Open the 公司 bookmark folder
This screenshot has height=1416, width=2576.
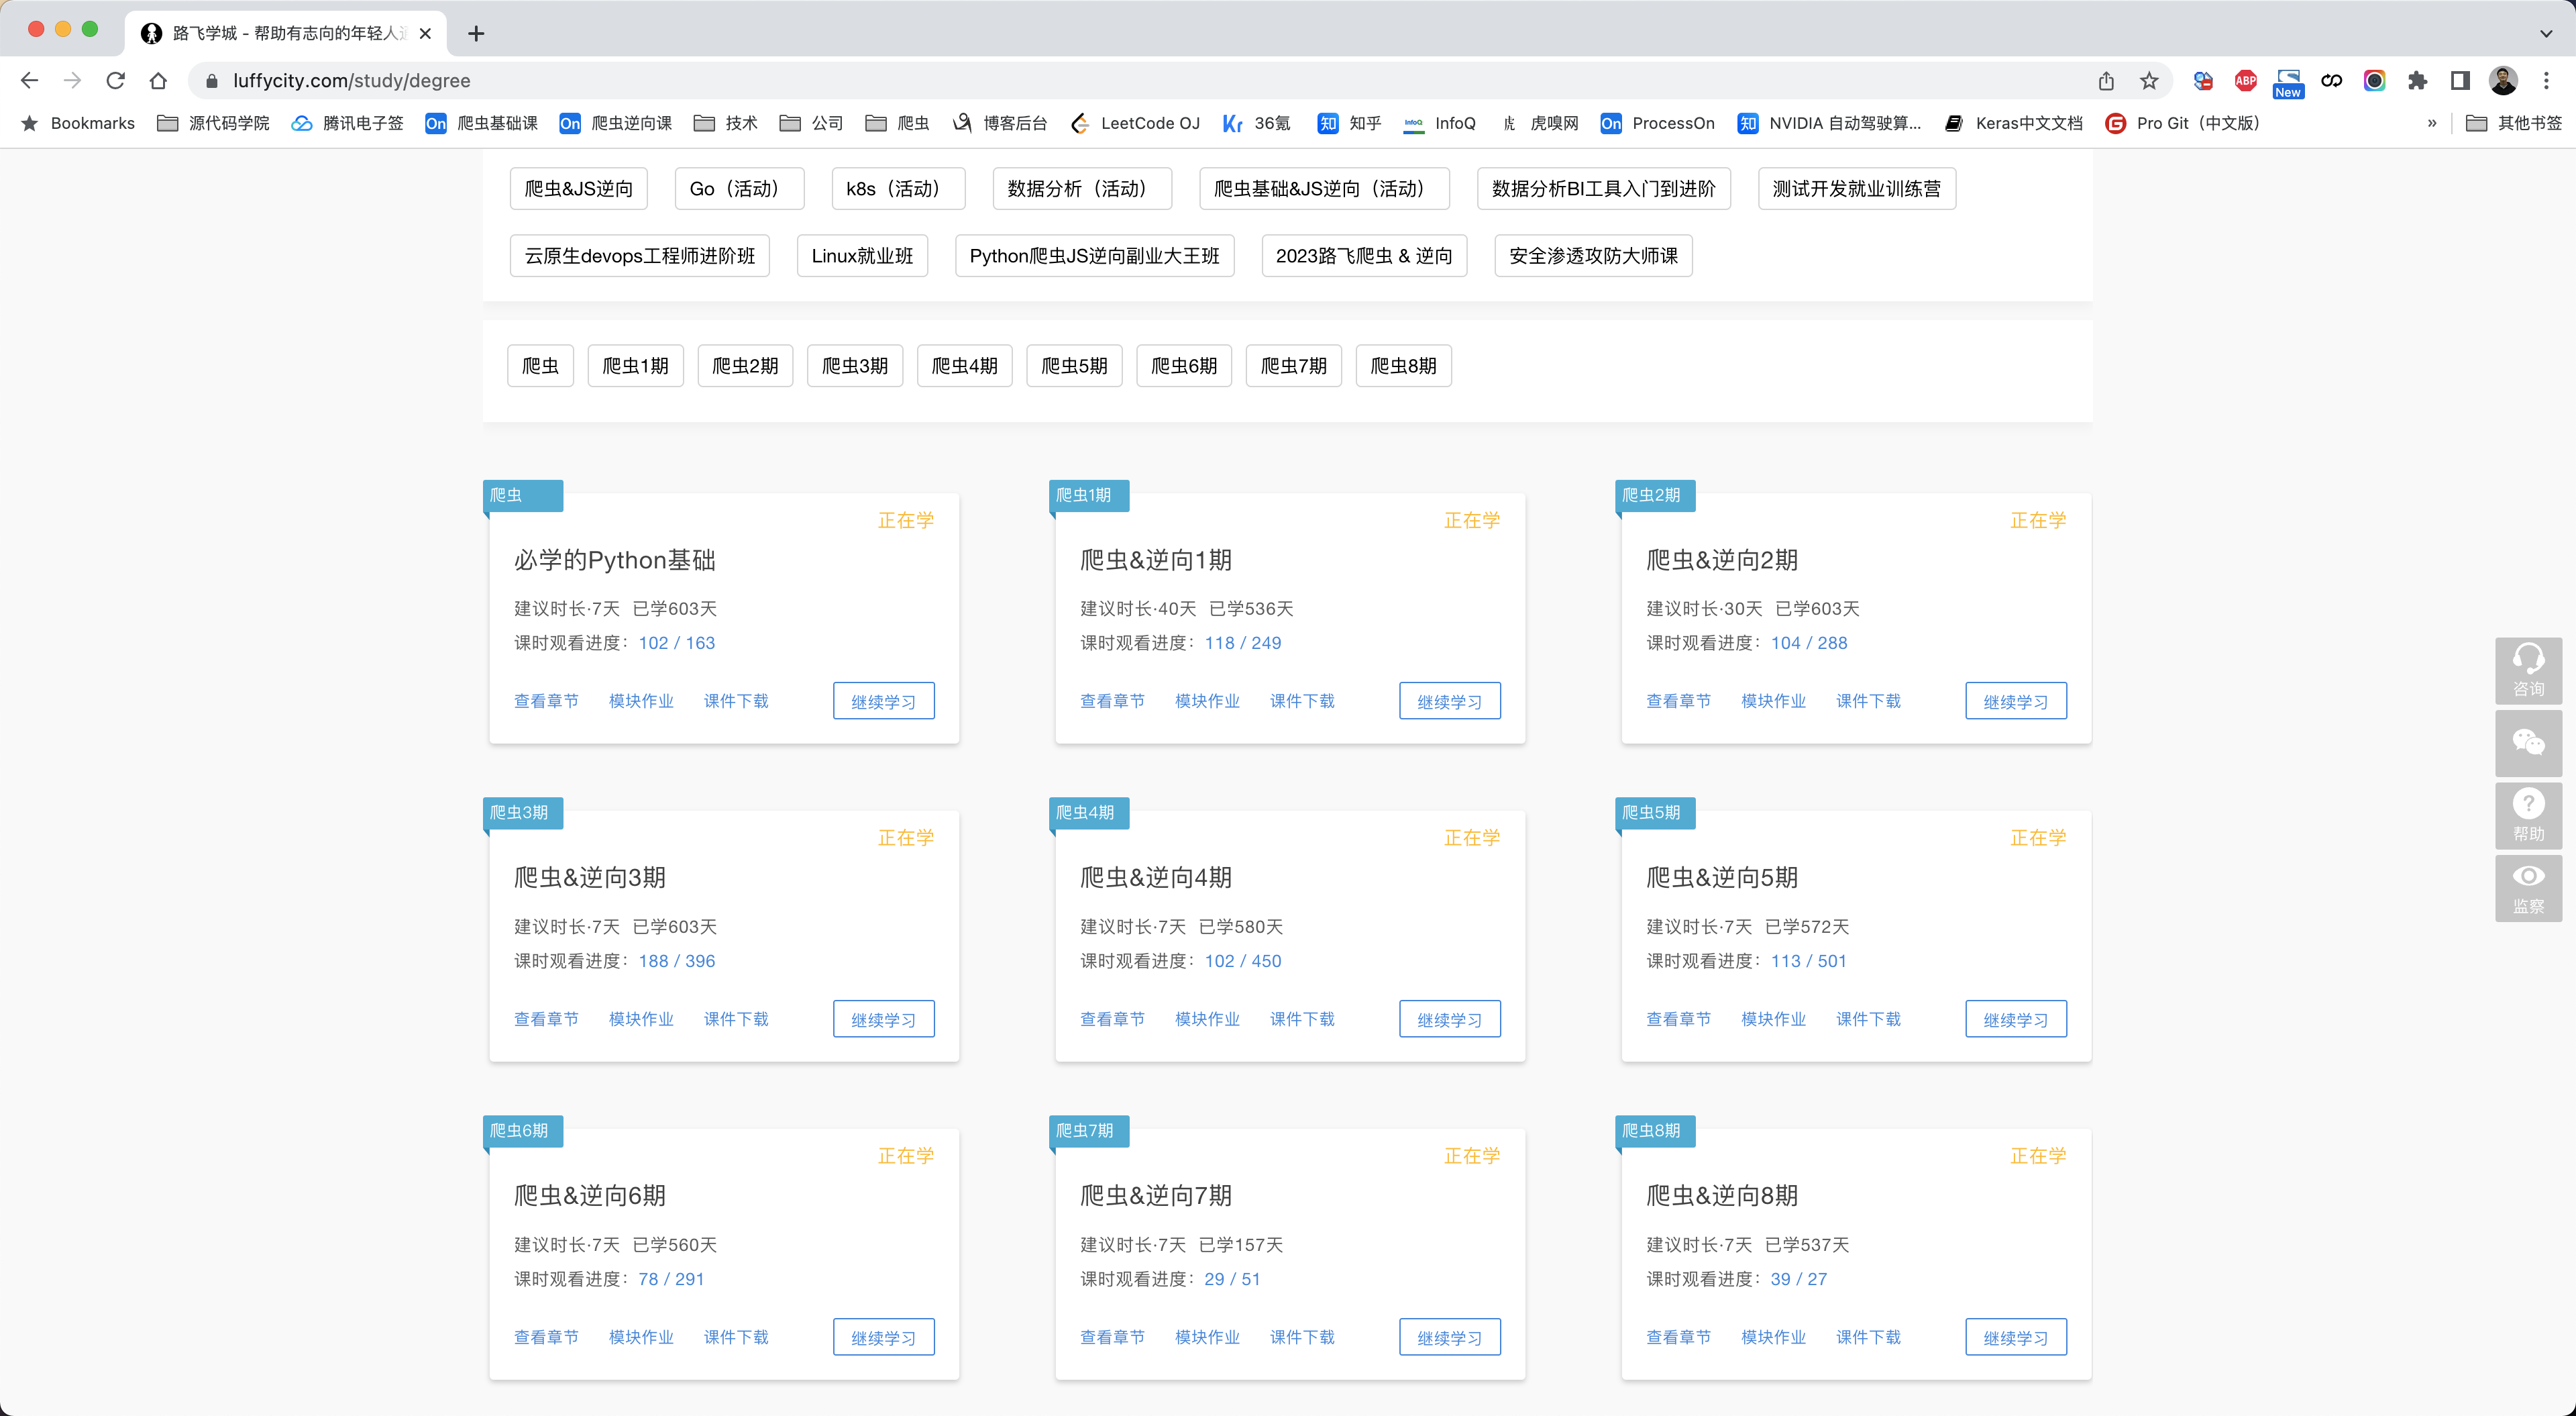point(811,123)
